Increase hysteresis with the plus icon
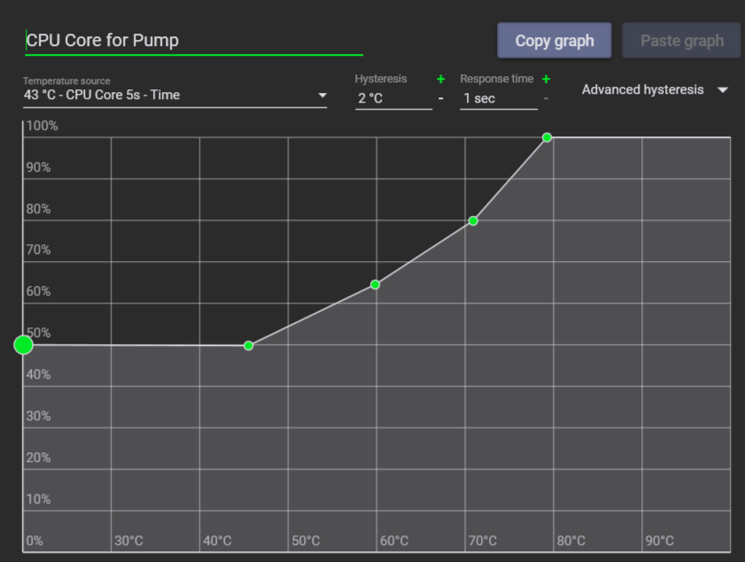745x562 pixels. click(441, 79)
